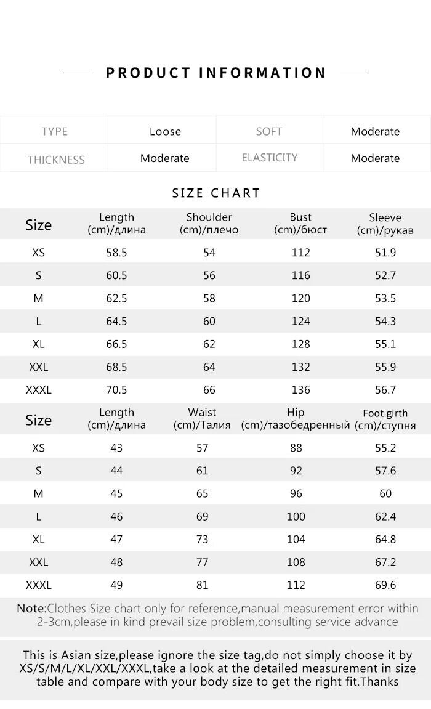
Task: Select the 136 bust value
Action: (x=300, y=390)
